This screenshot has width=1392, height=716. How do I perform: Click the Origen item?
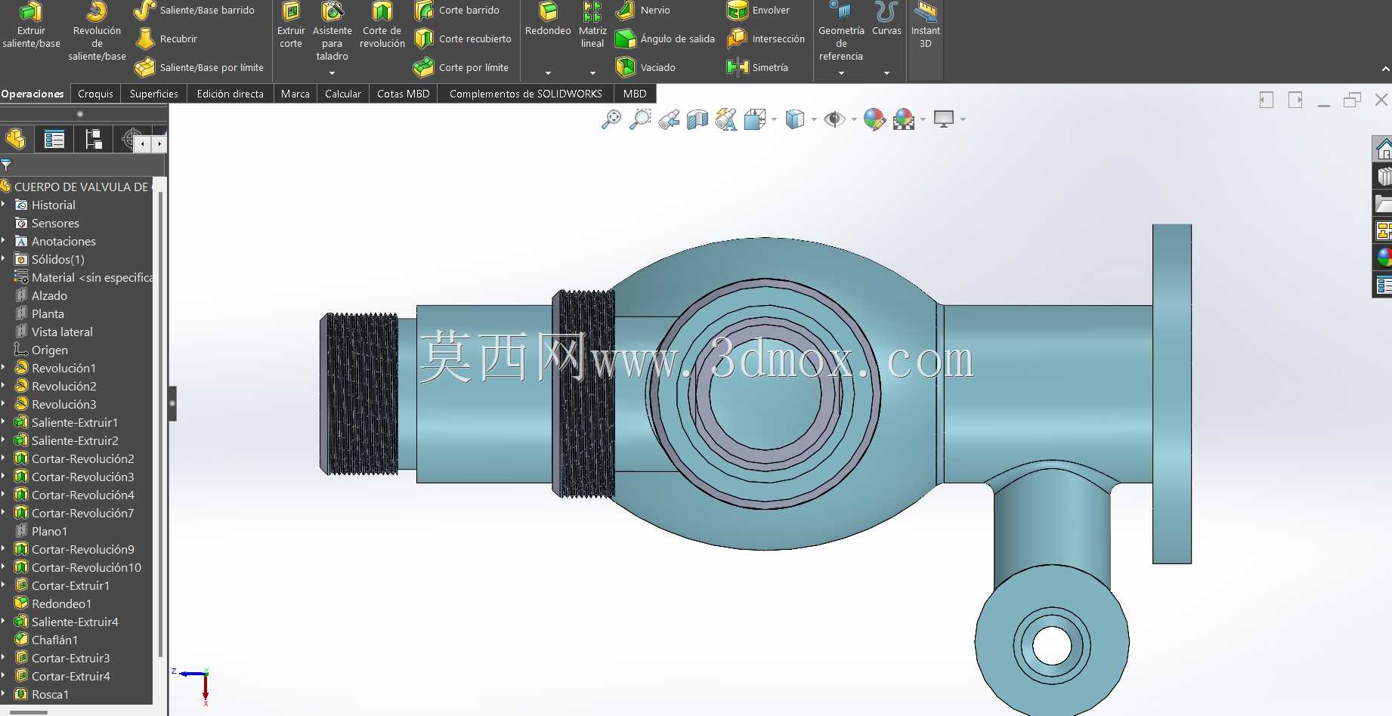[x=42, y=350]
